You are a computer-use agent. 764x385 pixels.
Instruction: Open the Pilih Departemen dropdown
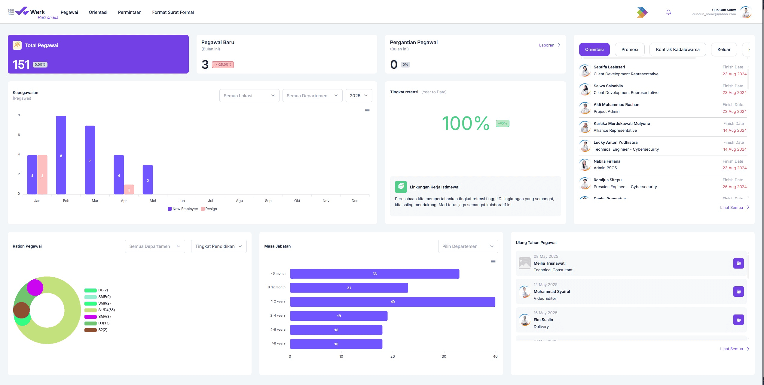468,246
